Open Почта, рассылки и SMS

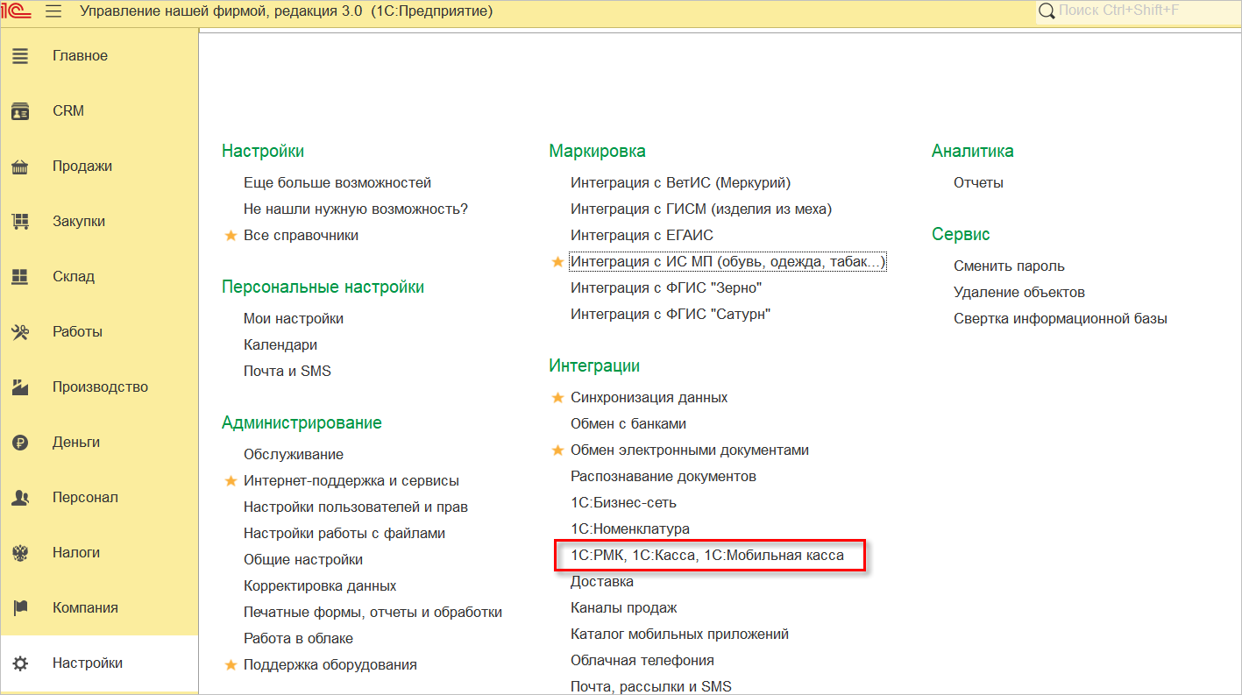point(651,687)
